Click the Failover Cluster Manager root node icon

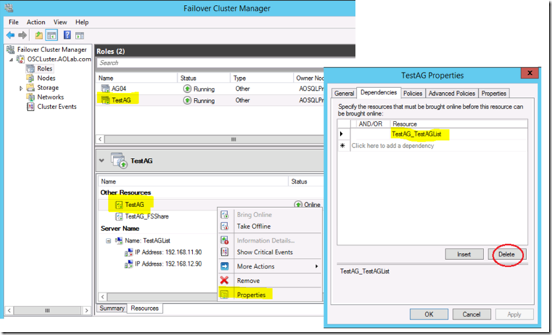pyautogui.click(x=11, y=50)
